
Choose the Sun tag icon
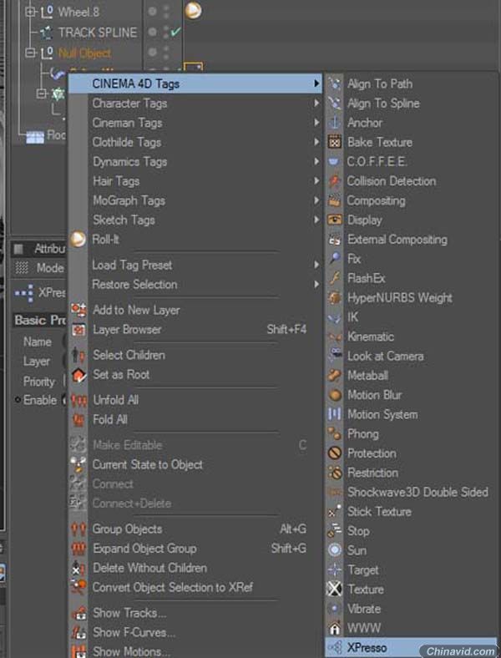tap(335, 550)
